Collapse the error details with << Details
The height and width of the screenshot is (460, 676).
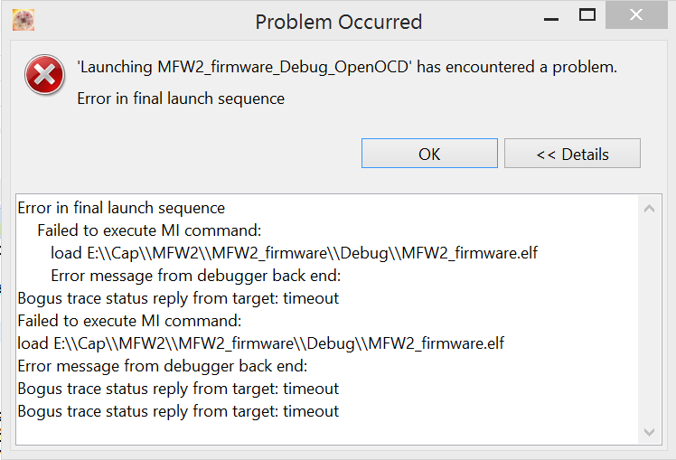point(572,154)
